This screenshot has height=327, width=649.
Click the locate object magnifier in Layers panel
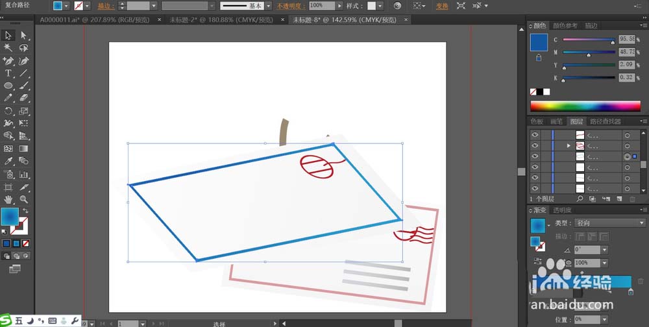580,199
